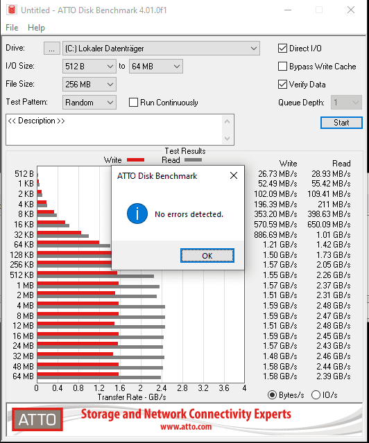The height and width of the screenshot is (443, 369).
Task: Click the Write column header
Action: coord(288,164)
